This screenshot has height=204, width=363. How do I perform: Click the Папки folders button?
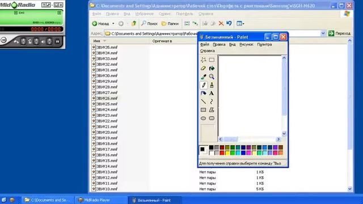[170, 23]
